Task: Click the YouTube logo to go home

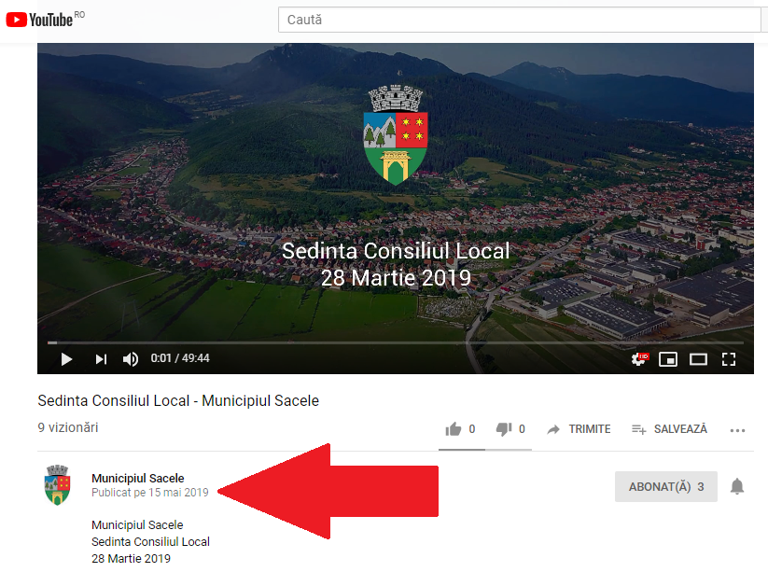Action: (x=39, y=19)
